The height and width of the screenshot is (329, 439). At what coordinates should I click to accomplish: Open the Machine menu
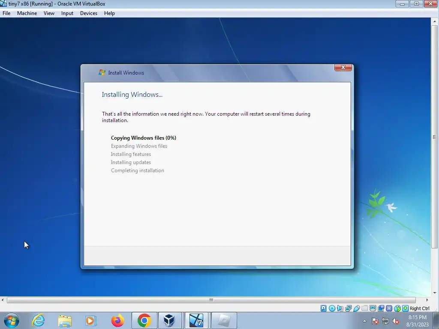[x=27, y=13]
